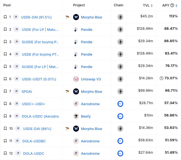Open external link arrow for row 12 DOLA-USDC
181x160 pixels.
point(18,153)
